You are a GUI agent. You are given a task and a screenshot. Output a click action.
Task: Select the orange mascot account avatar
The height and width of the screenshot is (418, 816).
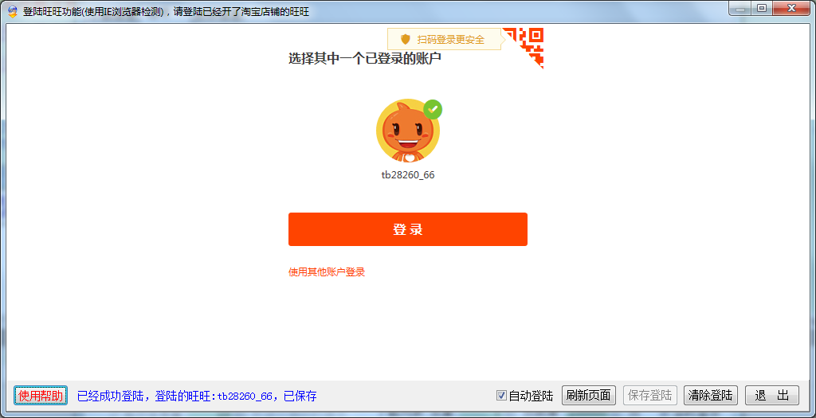407,132
